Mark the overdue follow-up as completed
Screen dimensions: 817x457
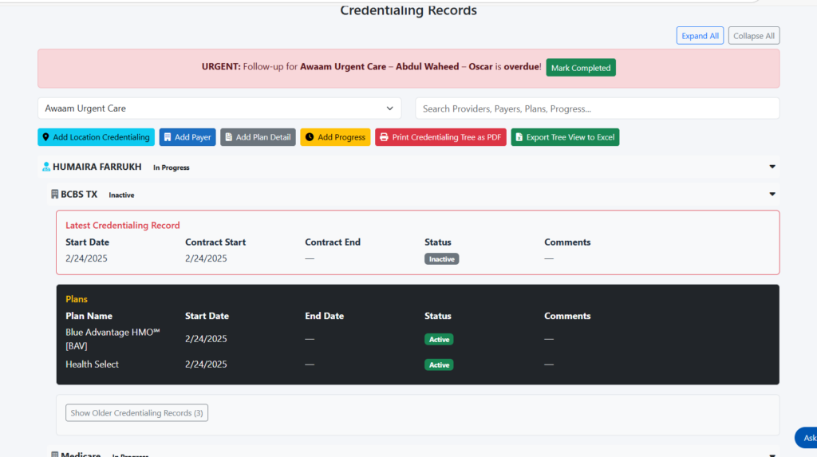click(x=580, y=68)
